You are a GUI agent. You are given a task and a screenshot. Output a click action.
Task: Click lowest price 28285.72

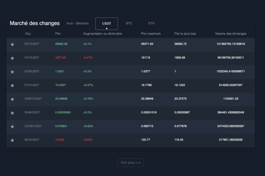click(x=180, y=44)
